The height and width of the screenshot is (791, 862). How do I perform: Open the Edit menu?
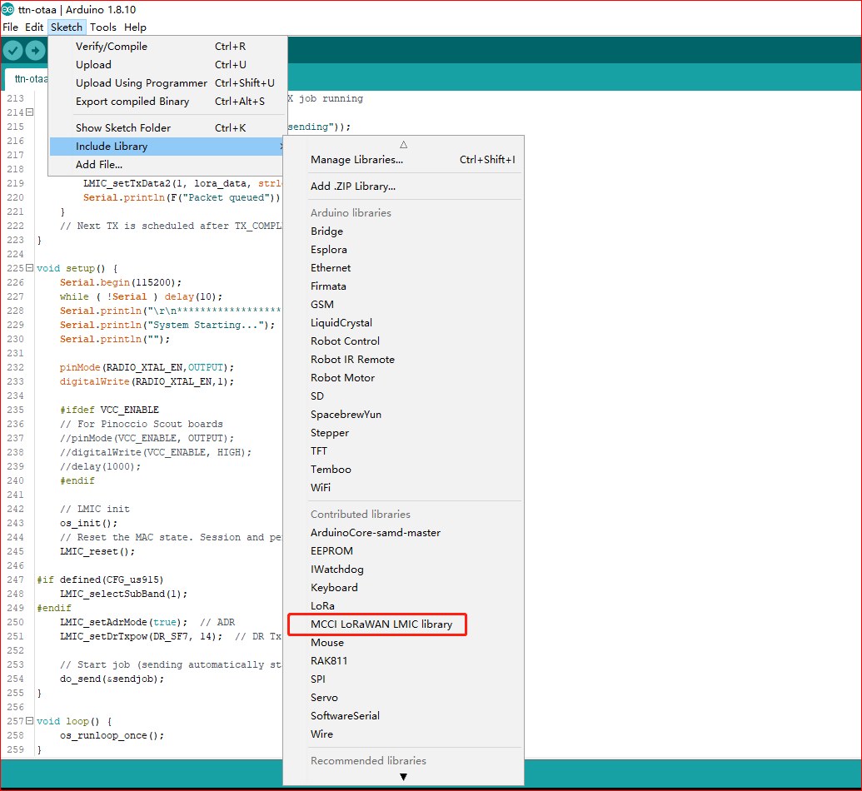pos(34,27)
